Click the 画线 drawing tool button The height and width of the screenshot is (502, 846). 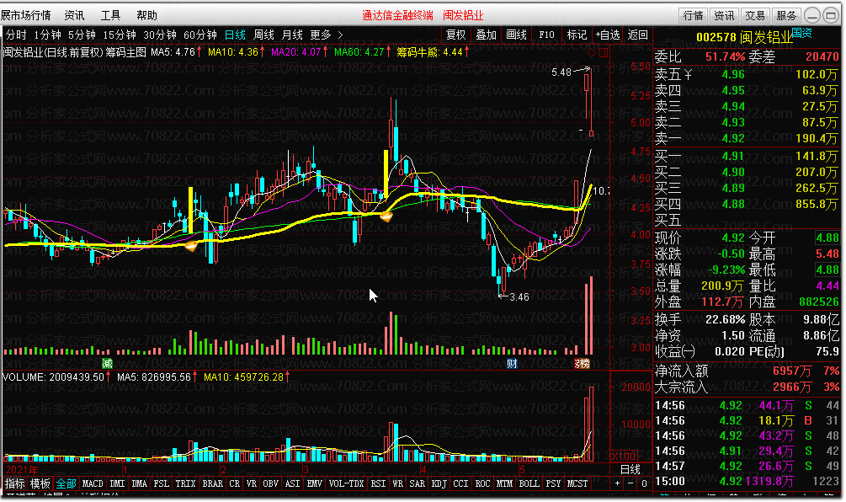pos(516,35)
